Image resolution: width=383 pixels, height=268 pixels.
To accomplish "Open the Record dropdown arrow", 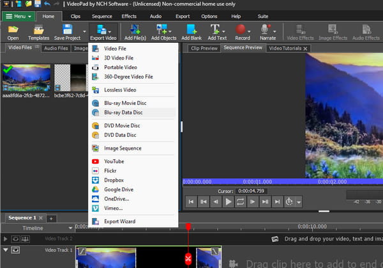I will (249, 31).
